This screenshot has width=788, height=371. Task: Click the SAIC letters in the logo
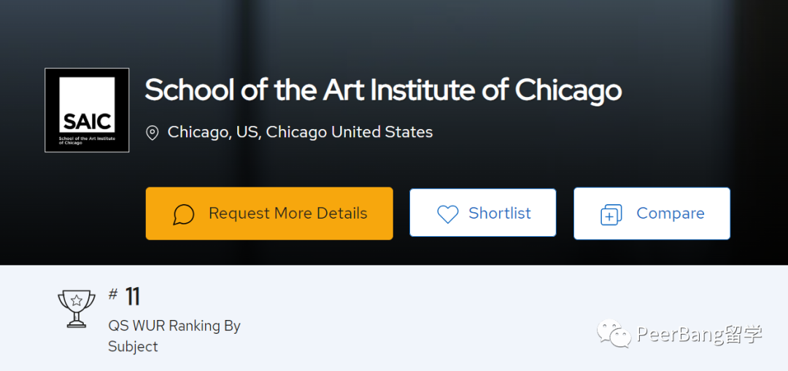[87, 122]
